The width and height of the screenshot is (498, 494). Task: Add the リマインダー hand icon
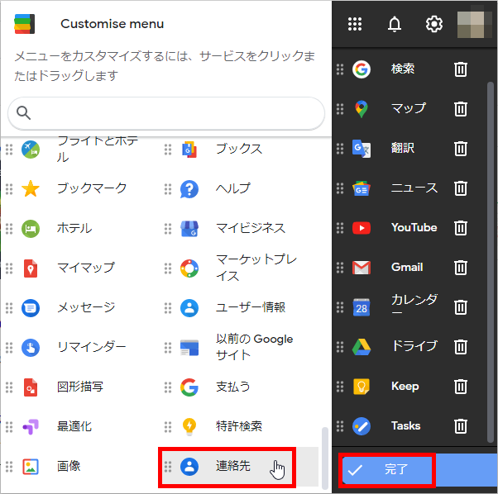tap(31, 348)
